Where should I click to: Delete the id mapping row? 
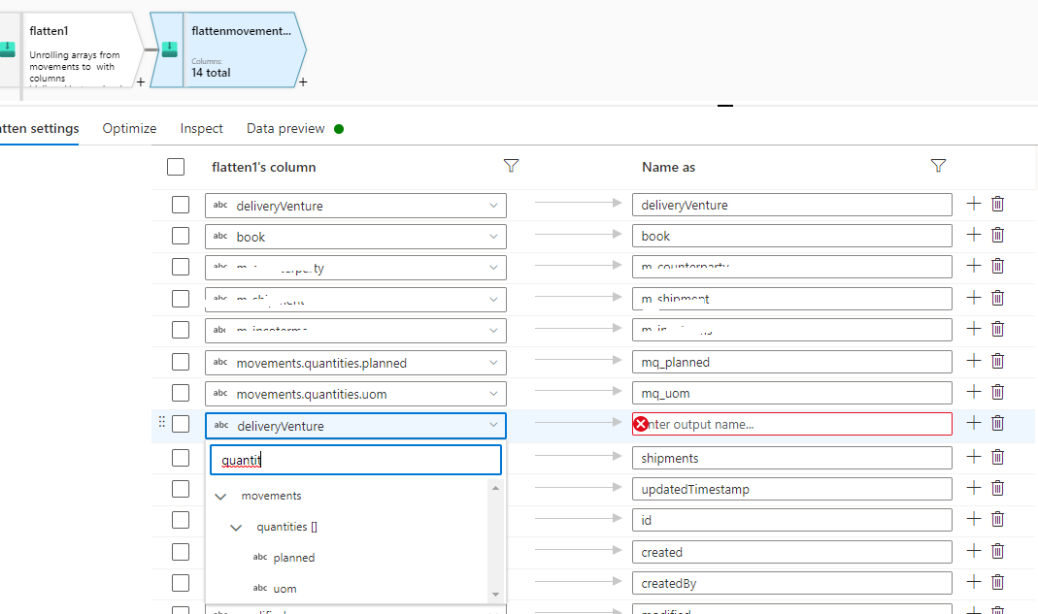pos(997,519)
